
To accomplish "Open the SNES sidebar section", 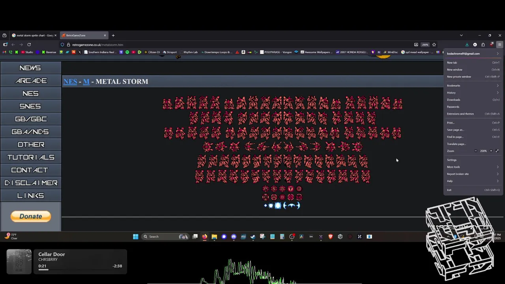I will 31,106.
